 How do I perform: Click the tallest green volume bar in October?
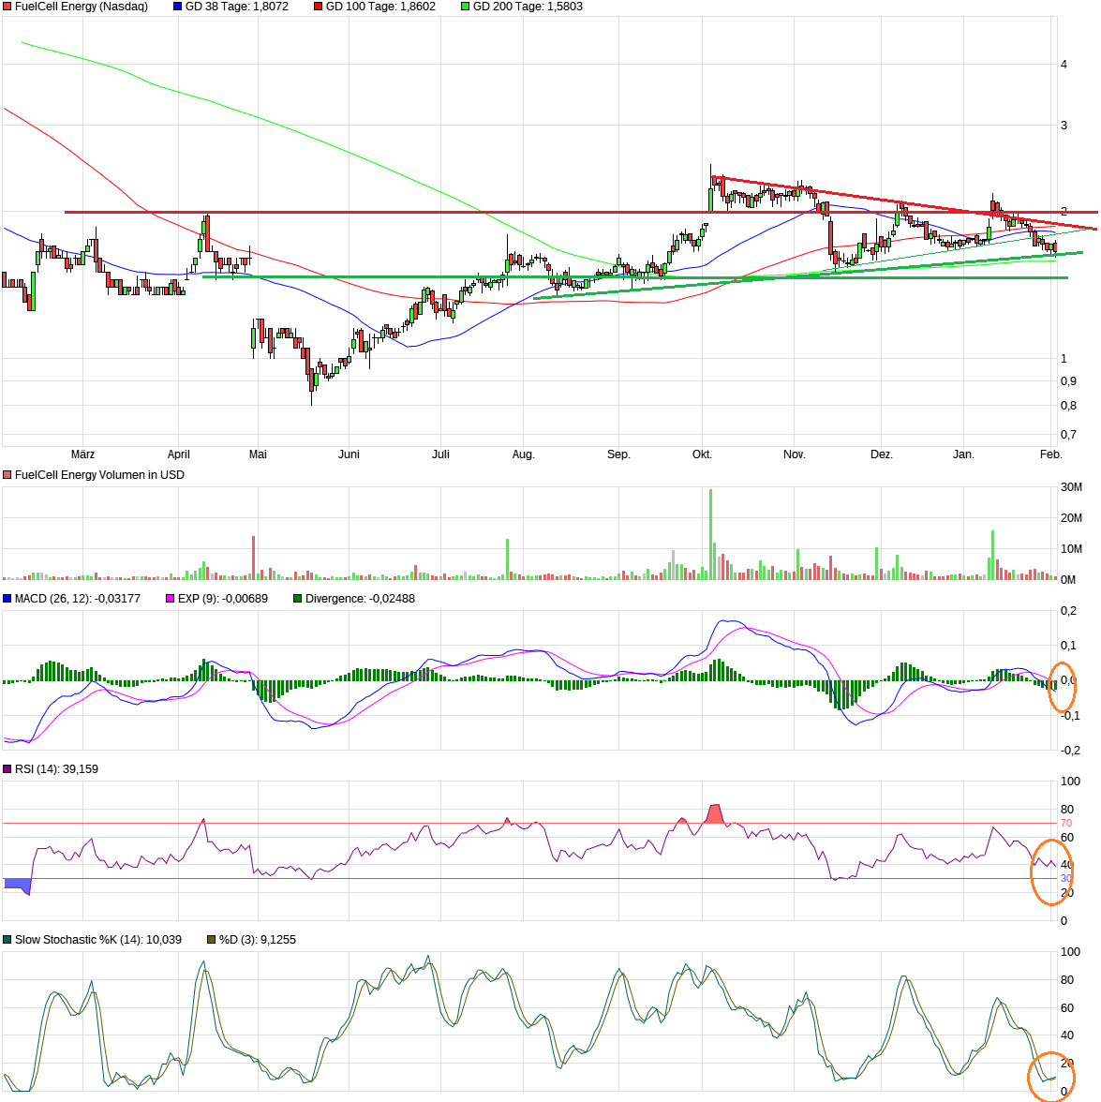pos(710,534)
